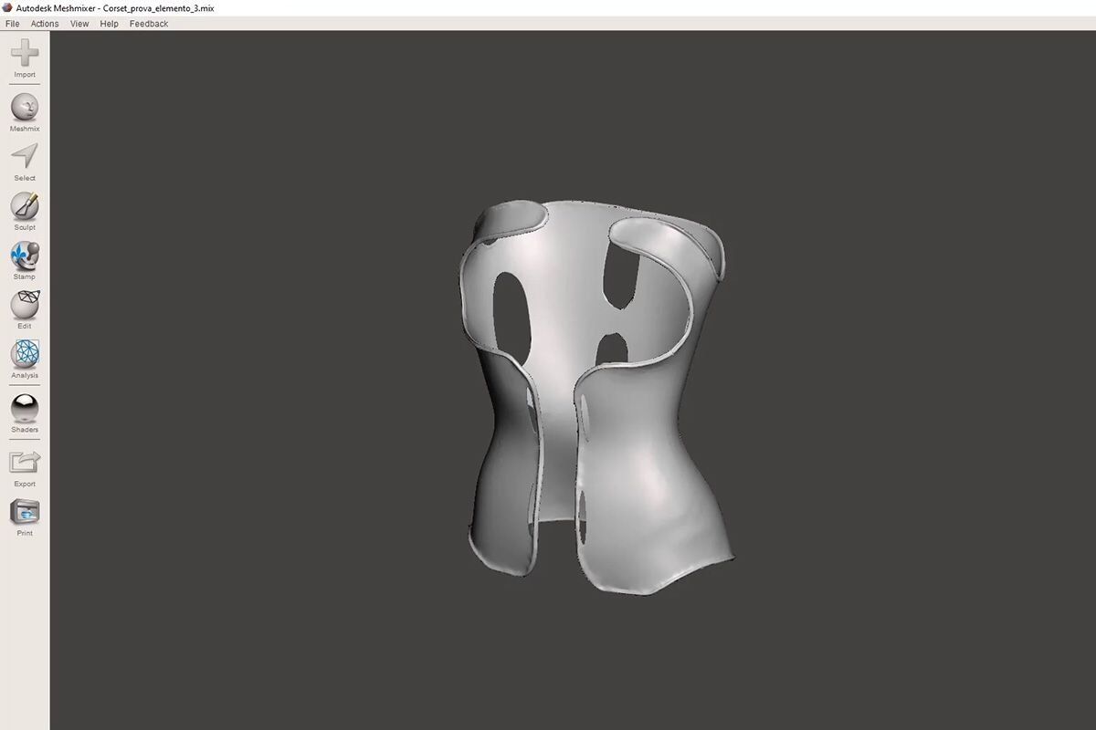1096x730 pixels.
Task: Open the Print tool
Action: (x=24, y=514)
